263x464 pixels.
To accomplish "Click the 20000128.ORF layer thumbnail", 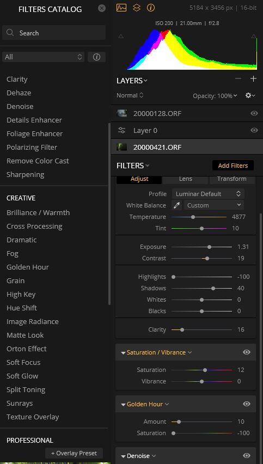I will coord(121,113).
